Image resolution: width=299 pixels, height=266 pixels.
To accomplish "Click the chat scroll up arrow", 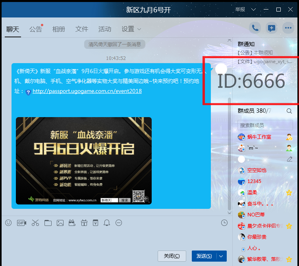I will [230, 40].
